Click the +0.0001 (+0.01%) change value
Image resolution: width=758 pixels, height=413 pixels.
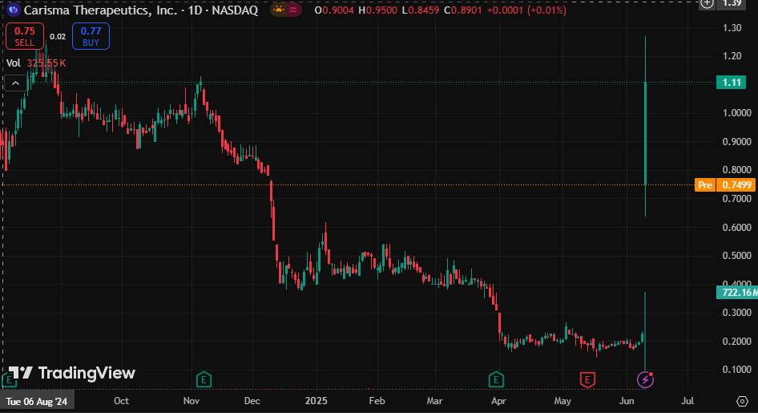[x=526, y=10]
